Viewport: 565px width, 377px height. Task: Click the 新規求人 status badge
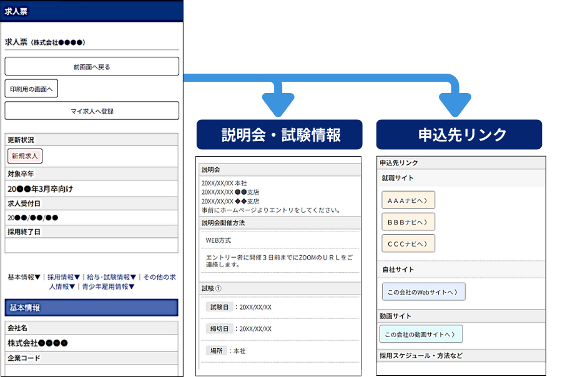pyautogui.click(x=25, y=156)
